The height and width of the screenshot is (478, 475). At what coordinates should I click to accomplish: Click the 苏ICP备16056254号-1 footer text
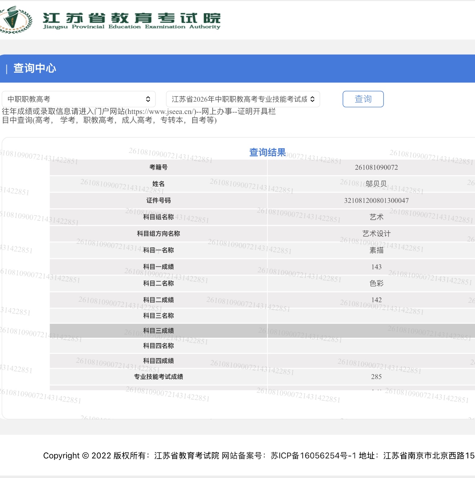[x=313, y=456]
